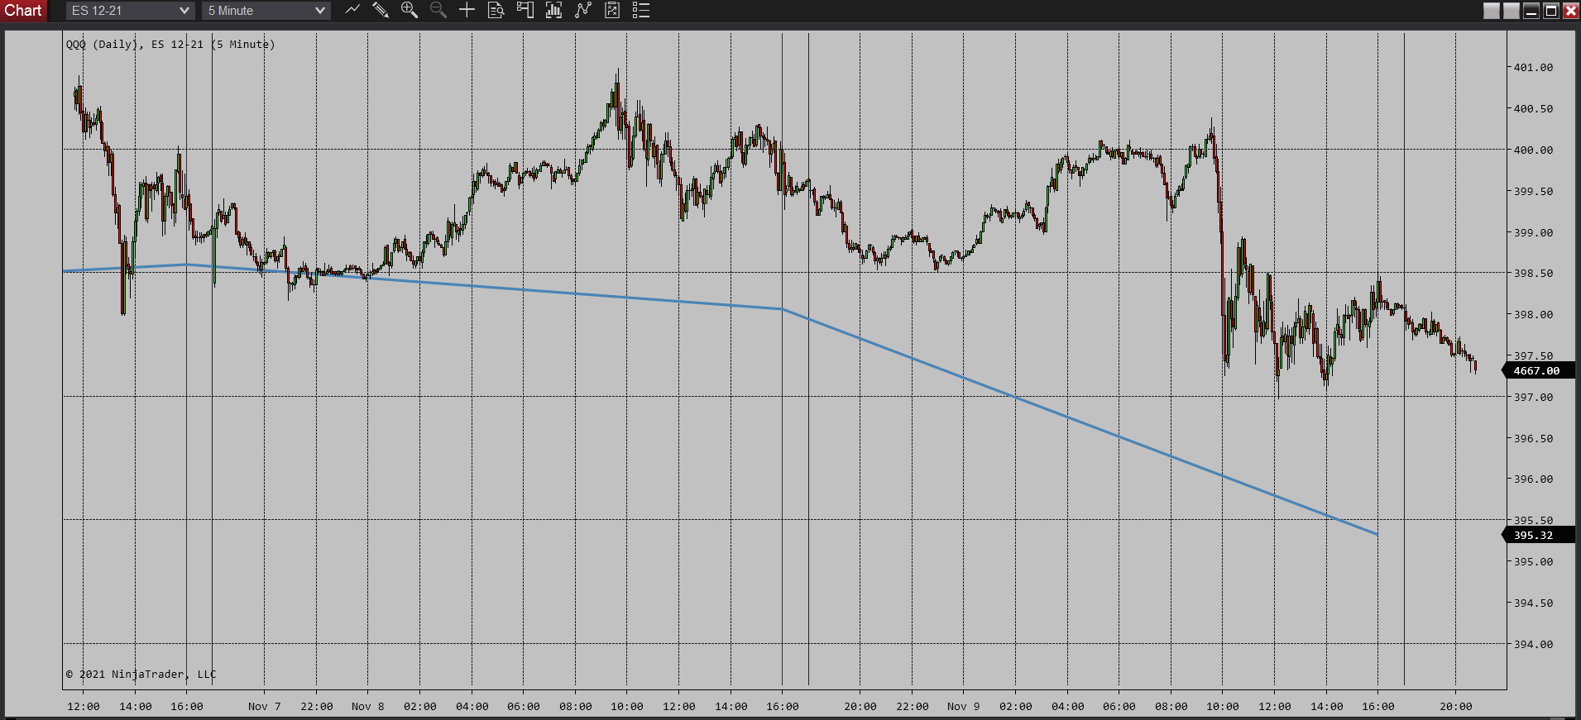This screenshot has width=1581, height=720.
Task: Minimize the Chart window
Action: click(x=1531, y=11)
